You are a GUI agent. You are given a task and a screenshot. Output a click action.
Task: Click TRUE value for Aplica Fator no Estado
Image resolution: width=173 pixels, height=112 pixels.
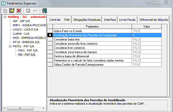point(147,31)
